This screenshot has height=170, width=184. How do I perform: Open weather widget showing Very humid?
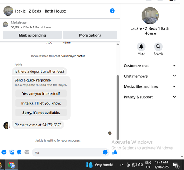tap(100, 165)
